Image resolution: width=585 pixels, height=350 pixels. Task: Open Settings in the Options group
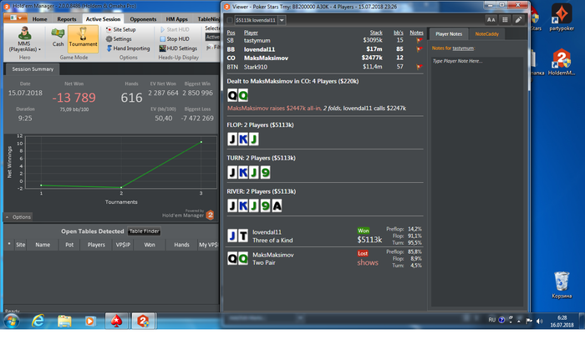pos(119,38)
